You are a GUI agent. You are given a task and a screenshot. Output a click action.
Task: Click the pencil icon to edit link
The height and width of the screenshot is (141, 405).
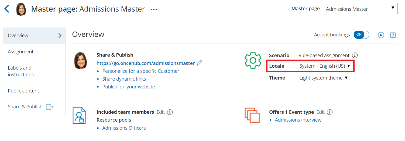tap(199, 63)
